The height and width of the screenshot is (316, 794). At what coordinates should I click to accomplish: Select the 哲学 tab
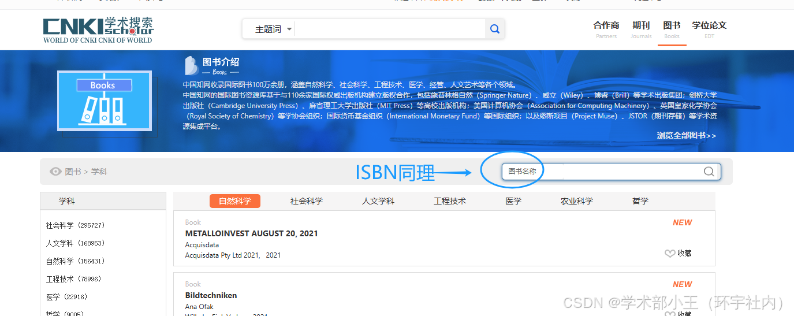pos(640,201)
